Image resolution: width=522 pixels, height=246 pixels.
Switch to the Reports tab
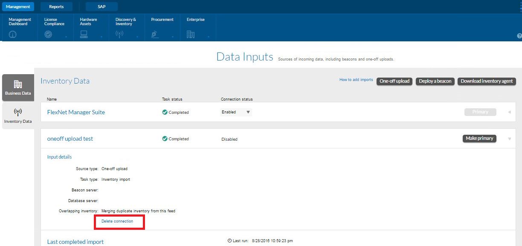pos(56,6)
